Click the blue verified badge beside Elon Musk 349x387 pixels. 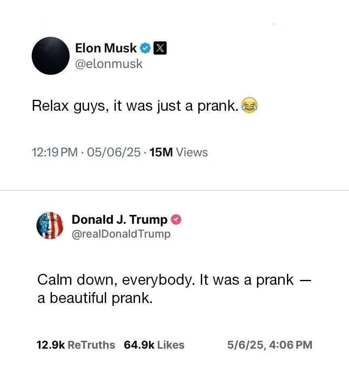tap(145, 48)
